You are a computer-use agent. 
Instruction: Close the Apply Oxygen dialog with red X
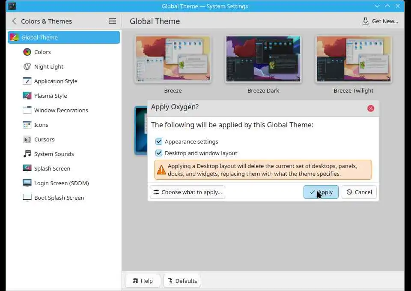click(371, 108)
